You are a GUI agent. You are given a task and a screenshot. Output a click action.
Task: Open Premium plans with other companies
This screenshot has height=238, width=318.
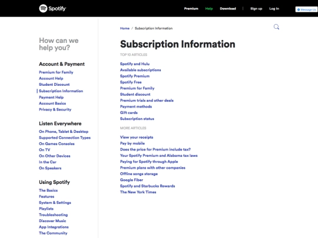pyautogui.click(x=153, y=167)
